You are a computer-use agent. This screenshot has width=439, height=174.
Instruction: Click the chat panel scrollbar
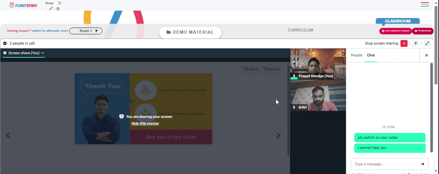coord(432,108)
